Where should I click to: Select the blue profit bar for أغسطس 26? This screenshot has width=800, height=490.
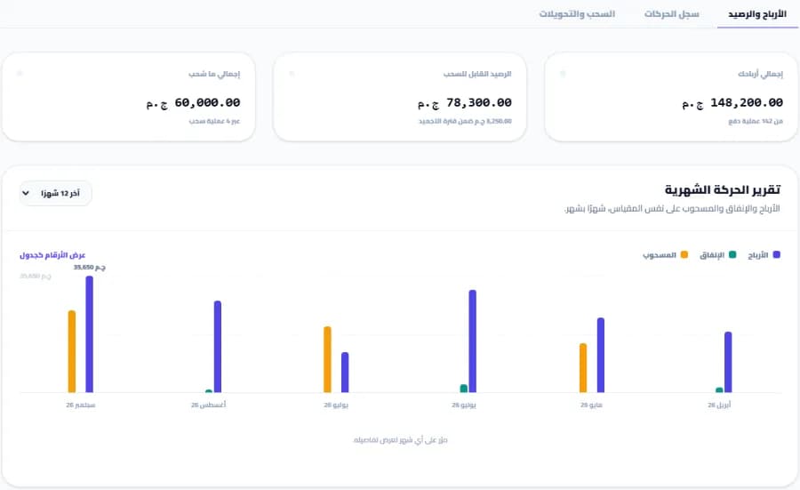pyautogui.click(x=218, y=347)
